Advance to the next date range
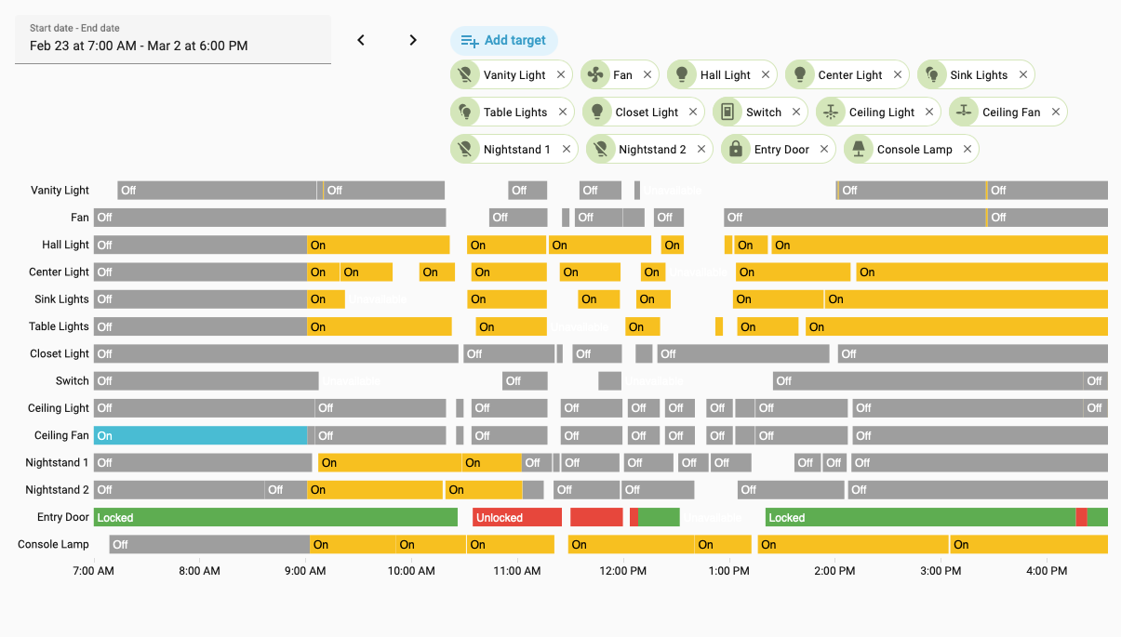1121x637 pixels. pyautogui.click(x=413, y=40)
